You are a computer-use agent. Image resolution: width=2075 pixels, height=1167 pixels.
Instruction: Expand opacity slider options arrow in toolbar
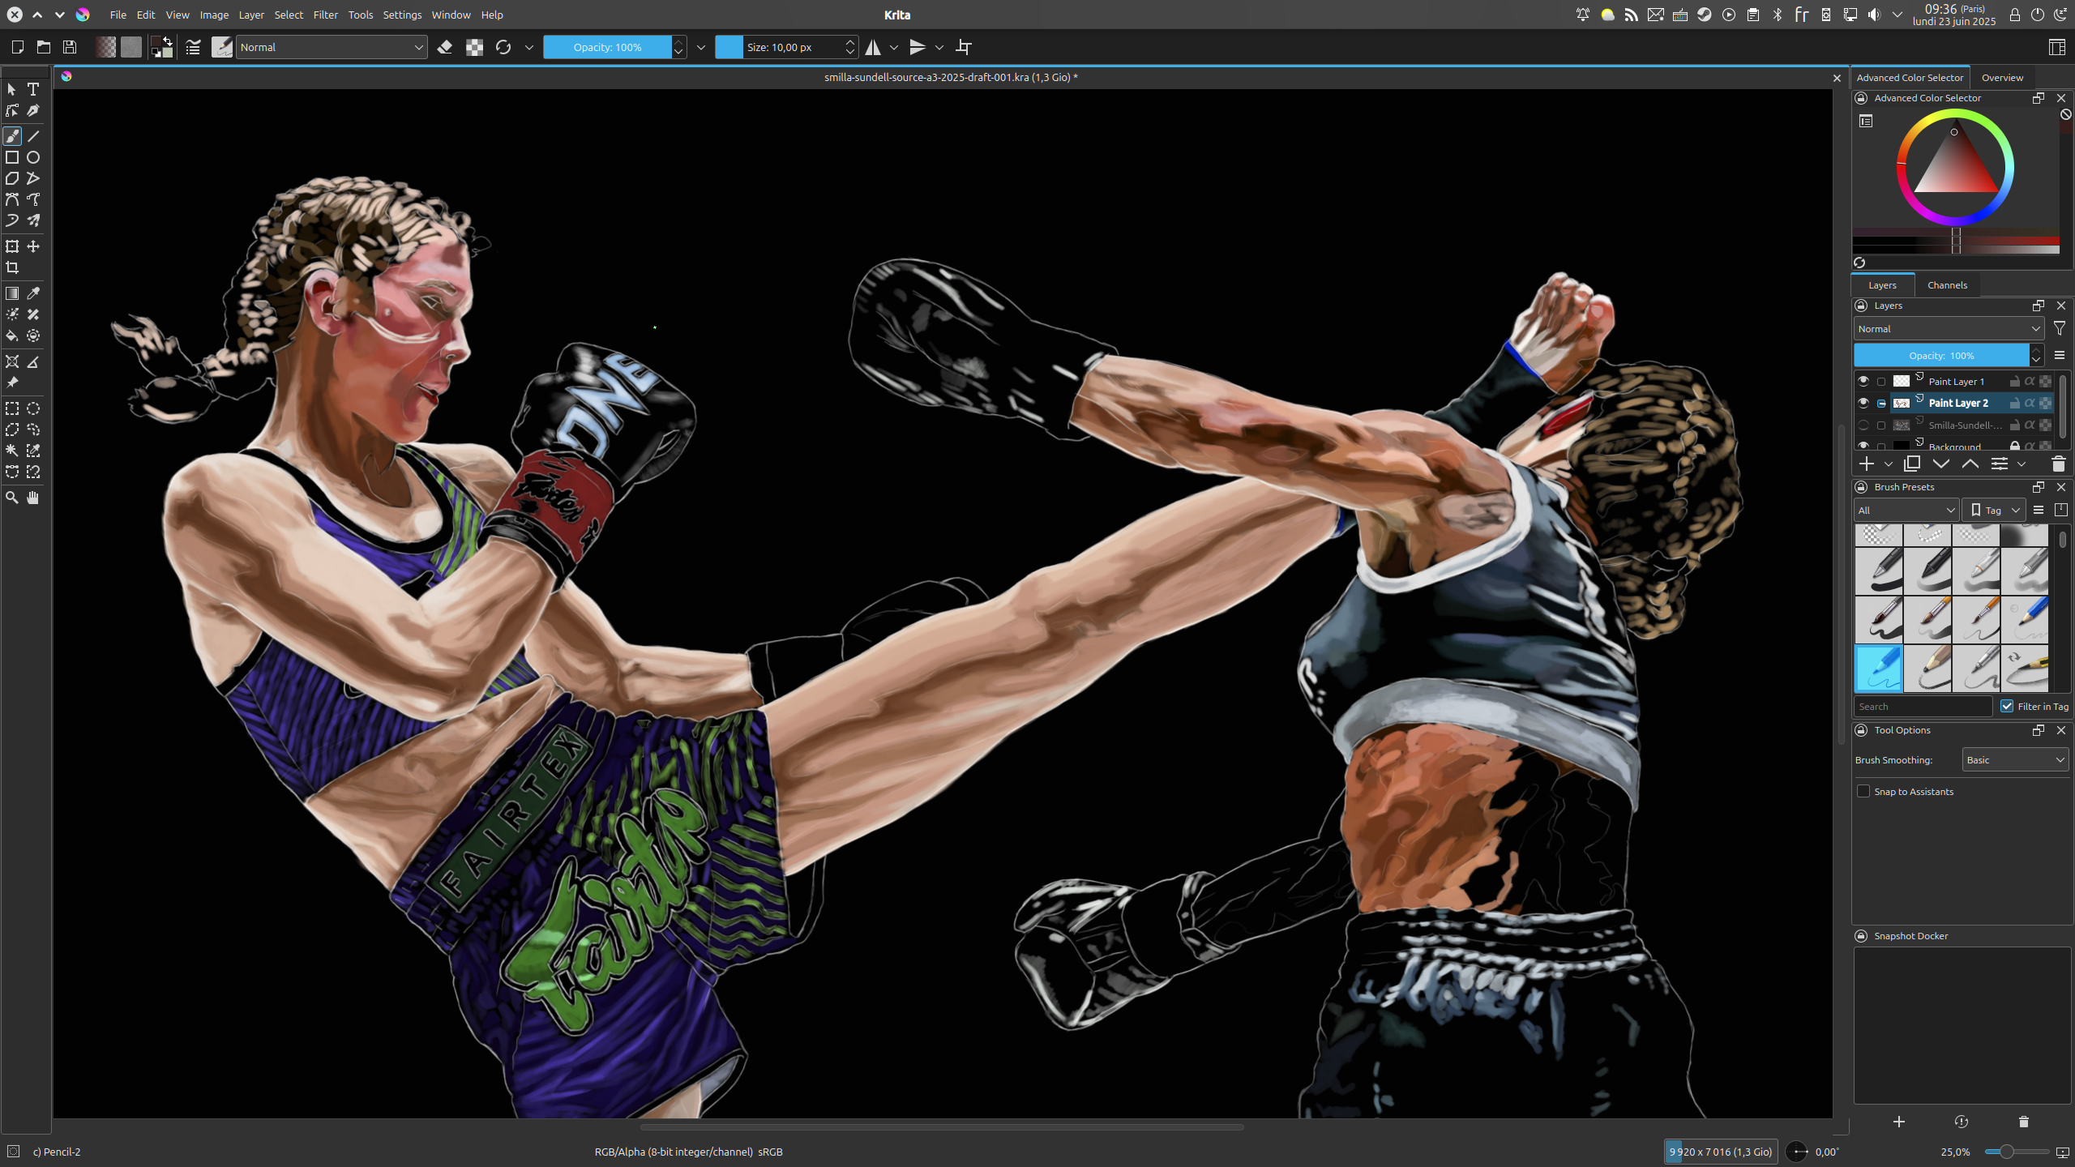pyautogui.click(x=701, y=47)
